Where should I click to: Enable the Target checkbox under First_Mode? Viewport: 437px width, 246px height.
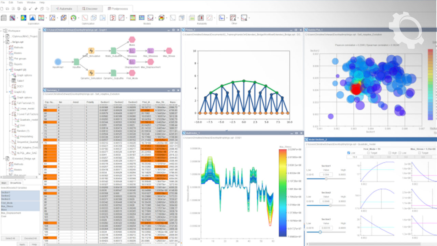(x=368, y=153)
